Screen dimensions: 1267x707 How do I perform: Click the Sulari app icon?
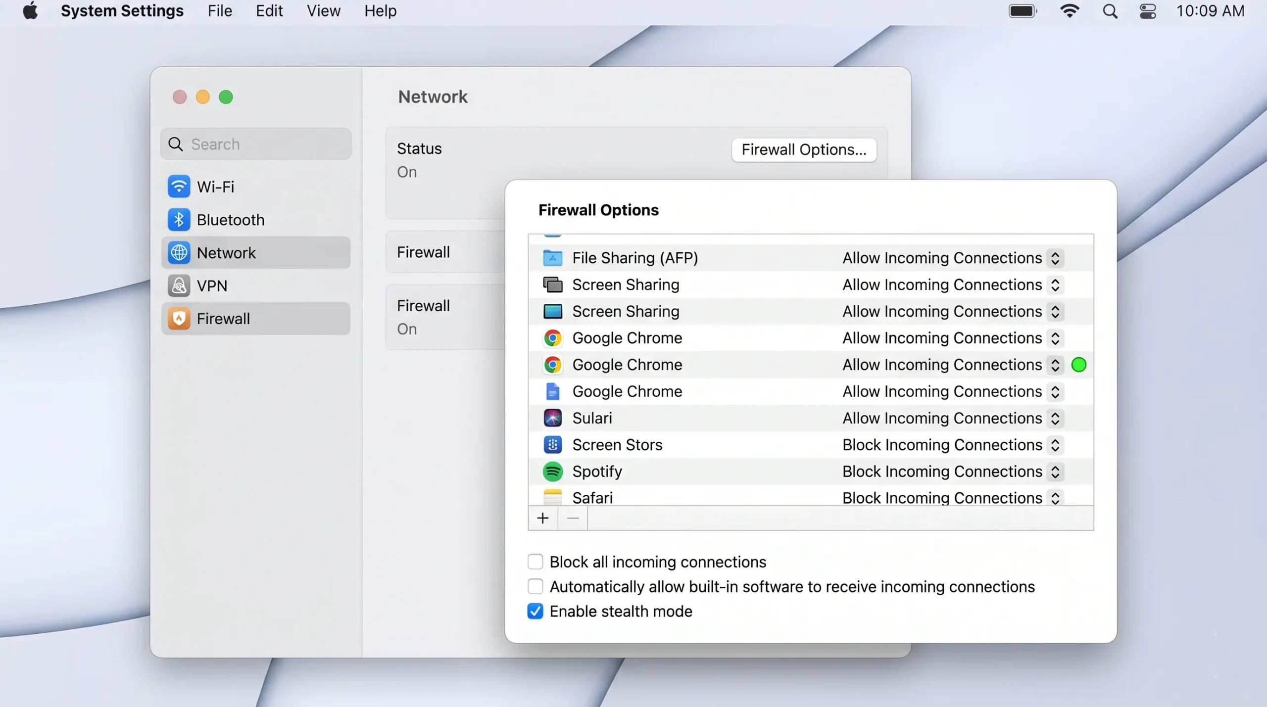pos(552,418)
